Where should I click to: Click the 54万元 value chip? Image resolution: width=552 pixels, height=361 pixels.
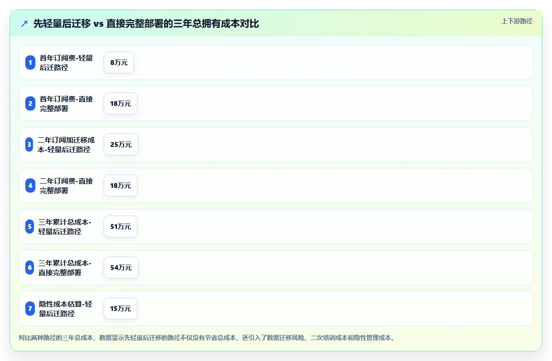click(121, 268)
